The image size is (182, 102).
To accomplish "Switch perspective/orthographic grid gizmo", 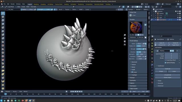I will click(125, 44).
